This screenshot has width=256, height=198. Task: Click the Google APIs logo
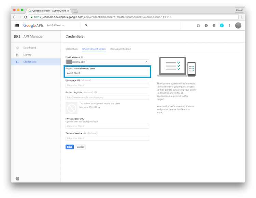coord(33,26)
